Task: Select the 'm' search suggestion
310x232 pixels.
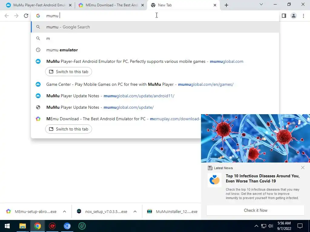Action: (x=155, y=38)
